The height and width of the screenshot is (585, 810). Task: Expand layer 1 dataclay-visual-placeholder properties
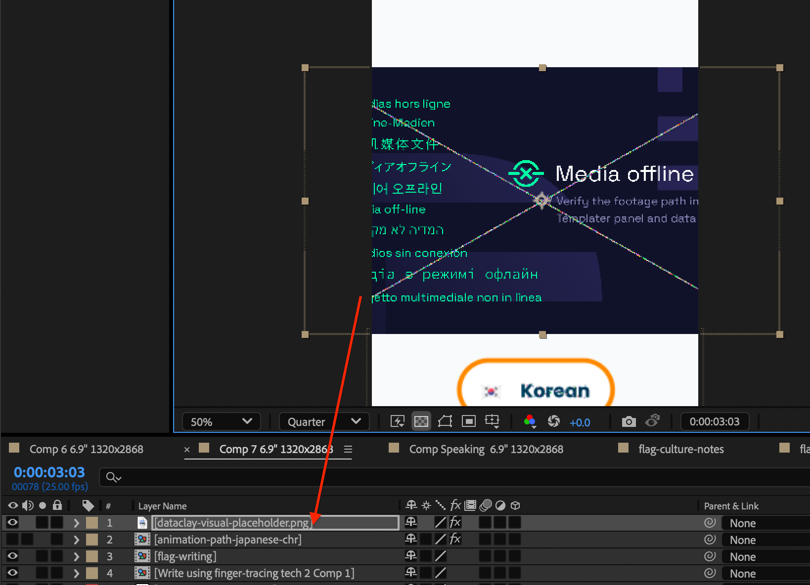(x=76, y=523)
